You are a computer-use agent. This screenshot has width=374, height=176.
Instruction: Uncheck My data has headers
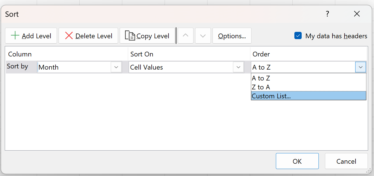(x=298, y=36)
